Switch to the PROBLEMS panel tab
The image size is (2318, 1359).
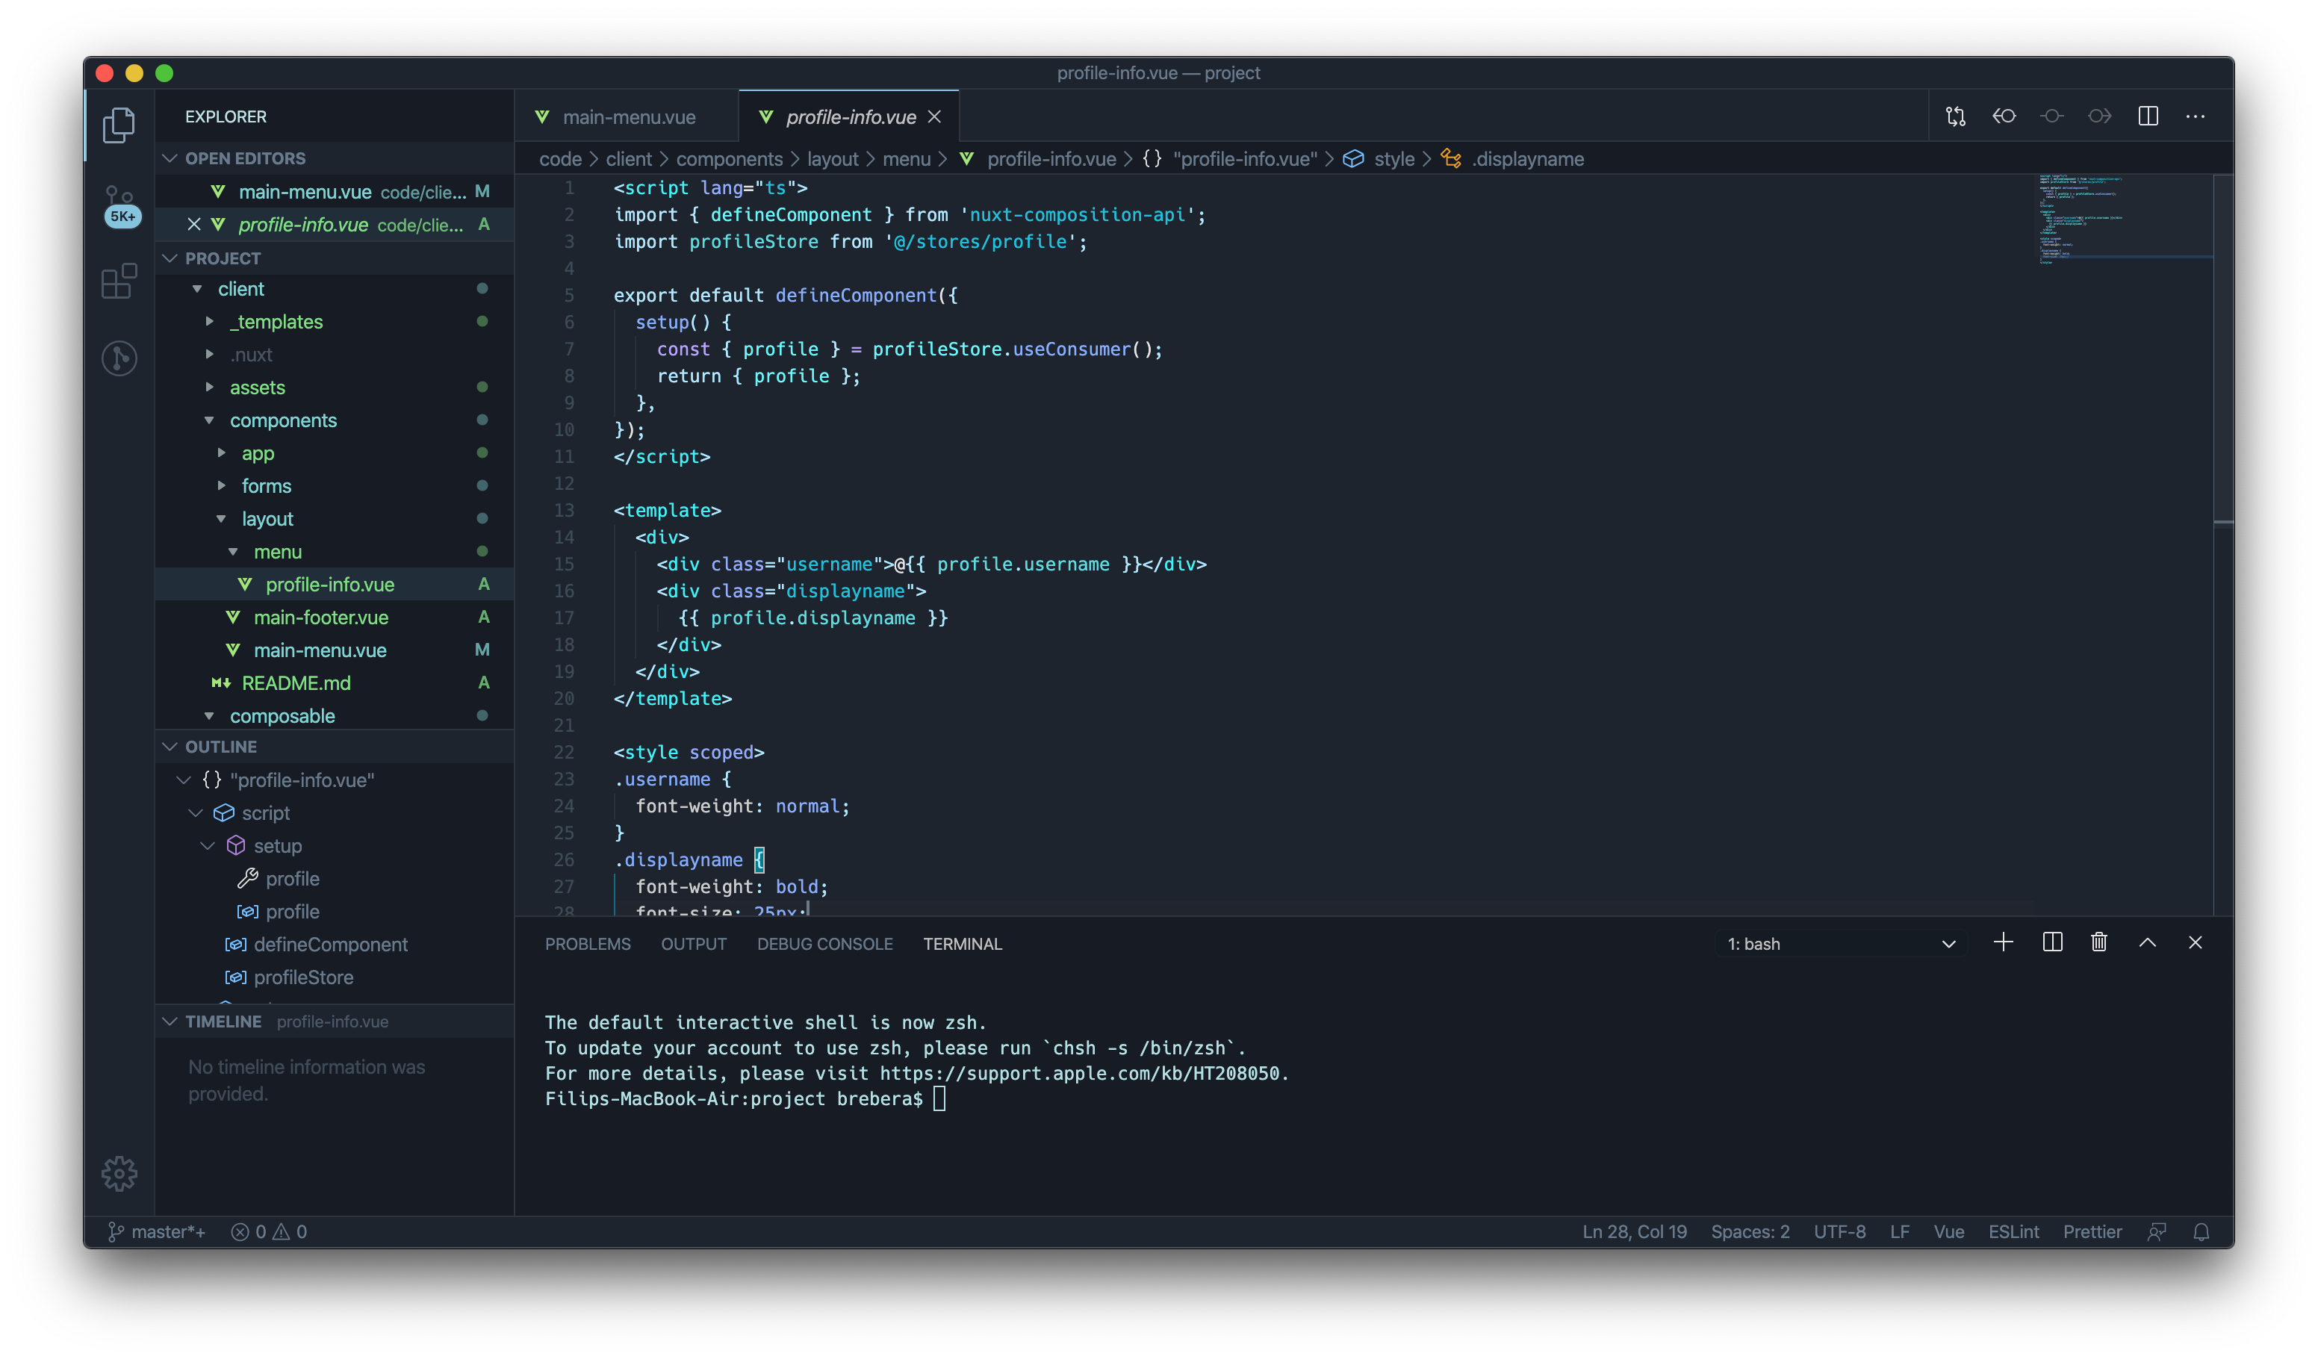587,945
